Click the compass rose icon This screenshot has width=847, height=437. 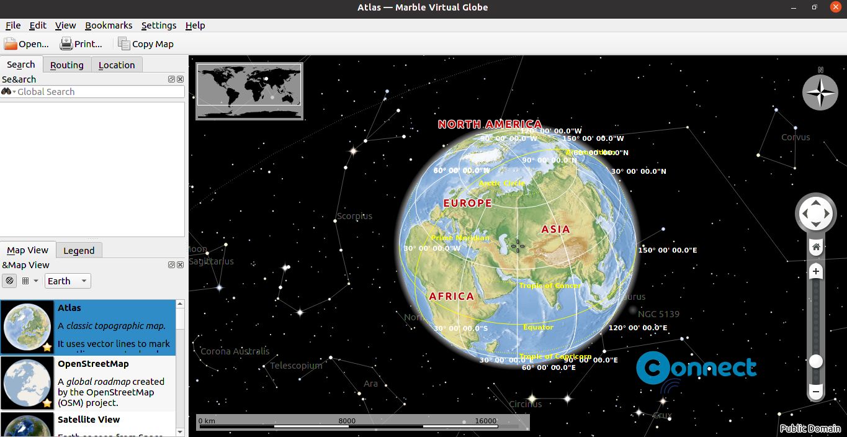point(820,92)
